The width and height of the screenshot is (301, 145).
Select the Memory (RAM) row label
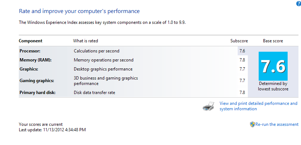[36, 60]
